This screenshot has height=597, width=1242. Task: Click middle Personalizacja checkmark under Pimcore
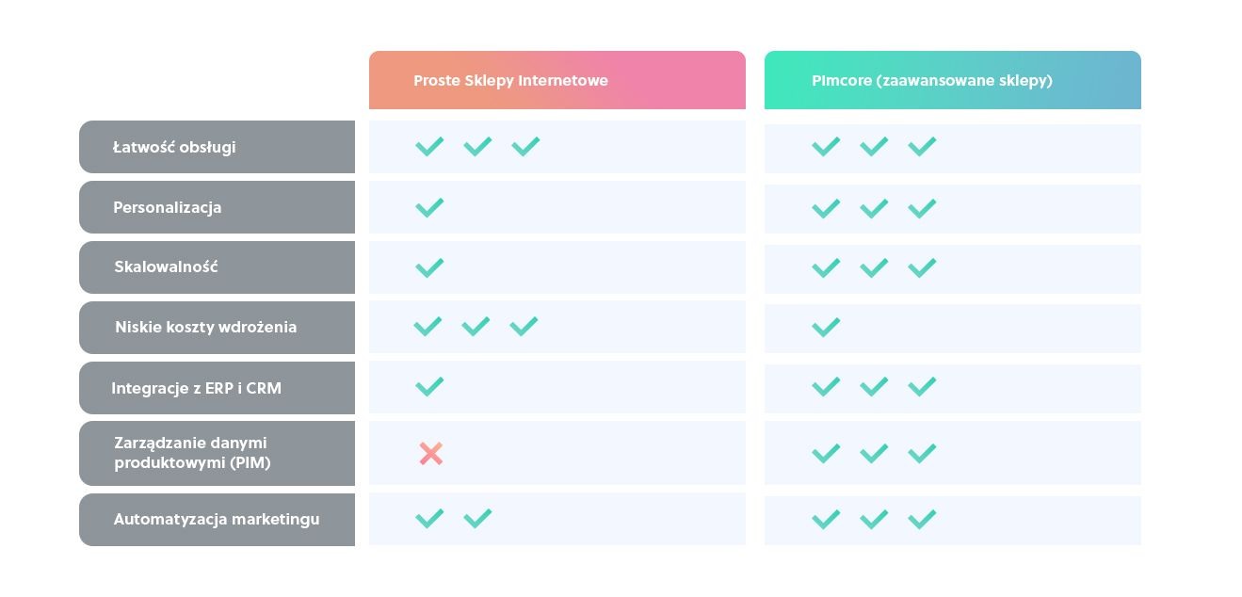pos(874,208)
